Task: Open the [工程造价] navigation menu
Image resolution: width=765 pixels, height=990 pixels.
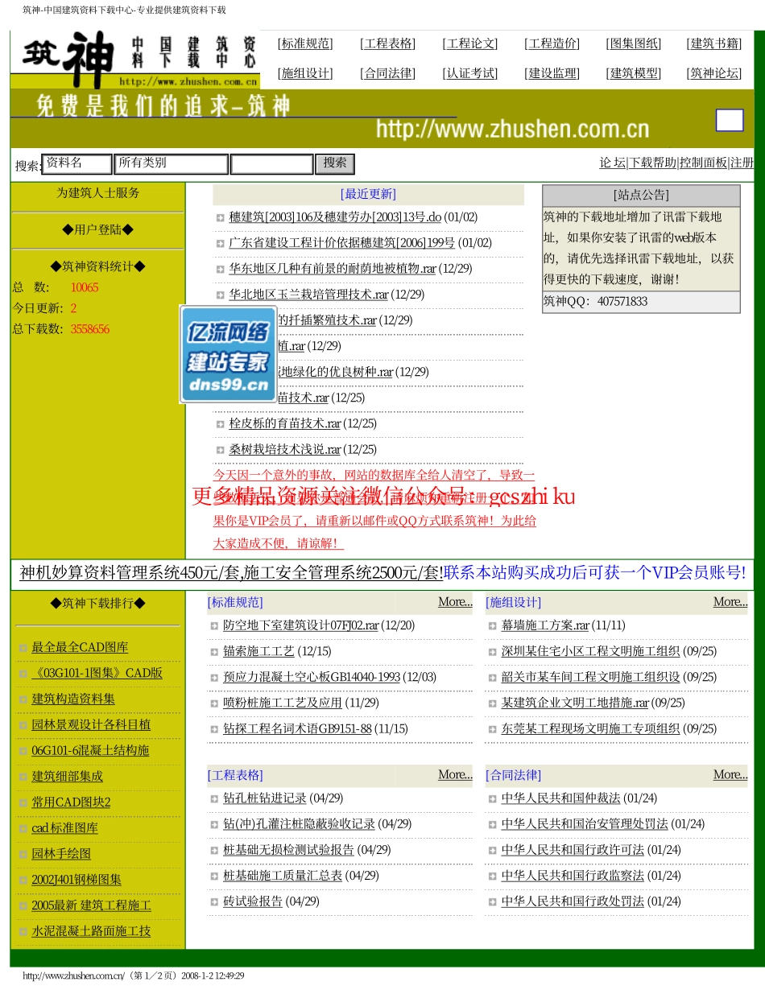Action: click(552, 43)
